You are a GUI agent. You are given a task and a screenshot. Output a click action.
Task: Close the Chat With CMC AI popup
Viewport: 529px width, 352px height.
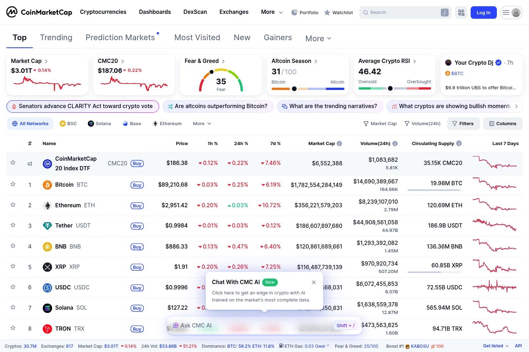pyautogui.click(x=314, y=282)
